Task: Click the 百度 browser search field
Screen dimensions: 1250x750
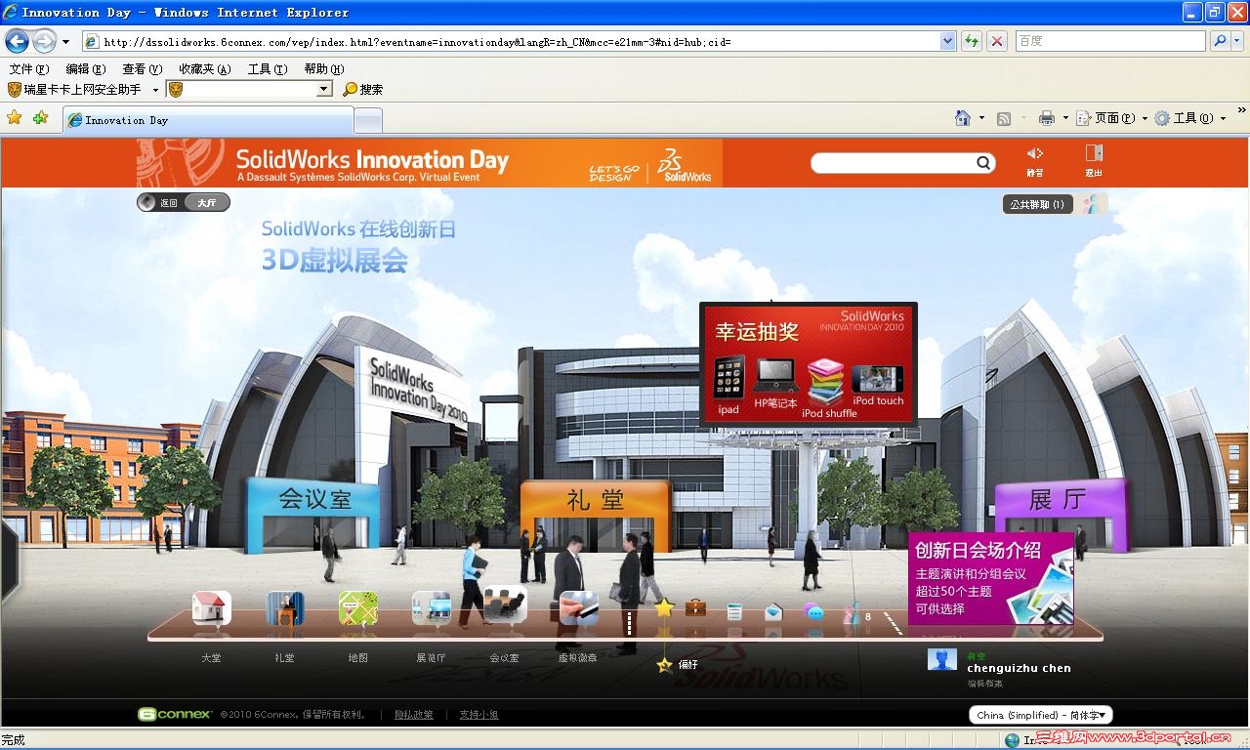Action: click(1110, 41)
